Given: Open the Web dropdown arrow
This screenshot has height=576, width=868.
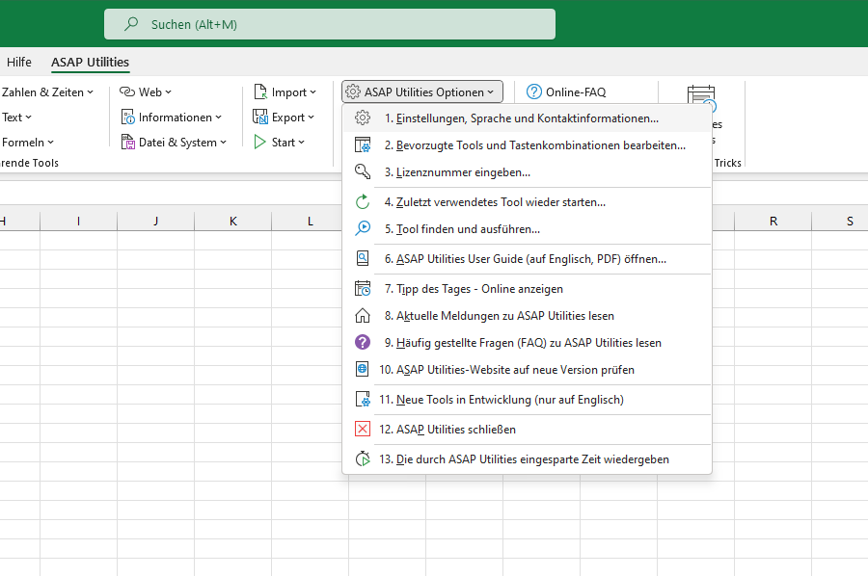Looking at the screenshot, I should [168, 92].
